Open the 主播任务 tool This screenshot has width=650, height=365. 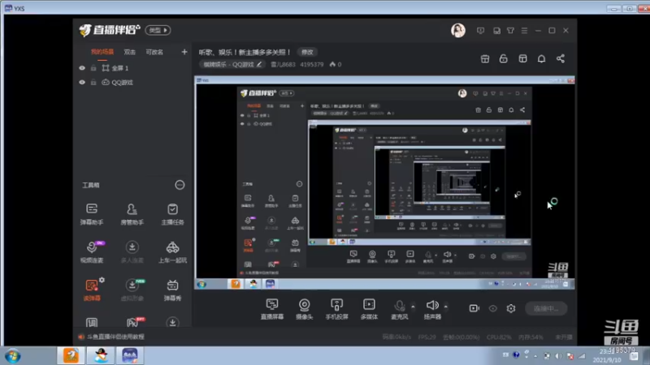coord(172,214)
